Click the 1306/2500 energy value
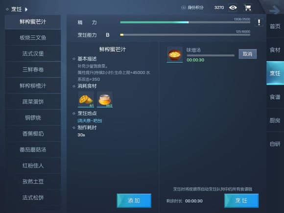 point(242,19)
